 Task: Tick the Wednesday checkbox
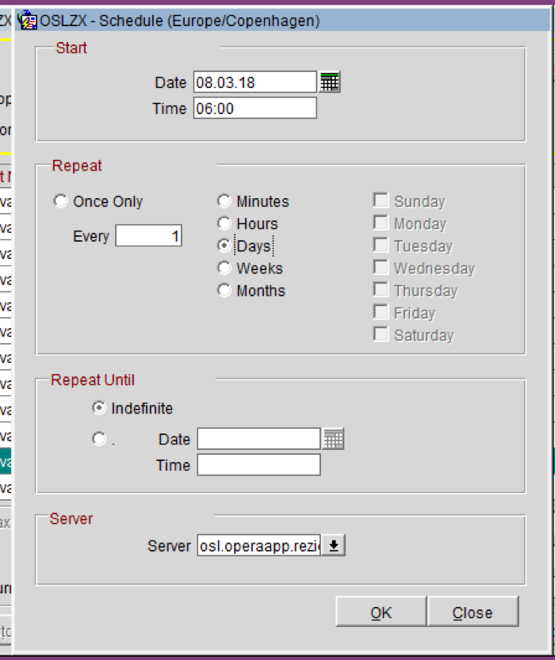[x=381, y=267]
